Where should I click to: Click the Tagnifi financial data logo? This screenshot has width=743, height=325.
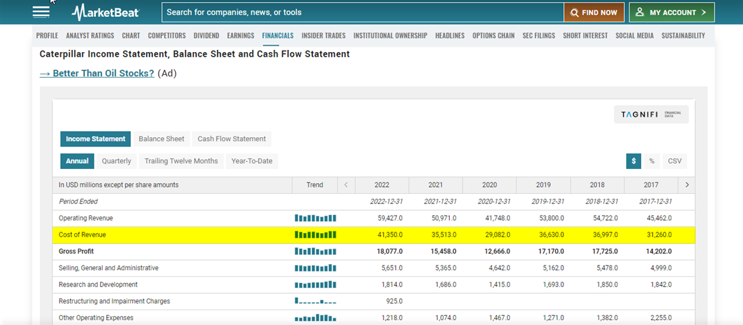click(650, 114)
